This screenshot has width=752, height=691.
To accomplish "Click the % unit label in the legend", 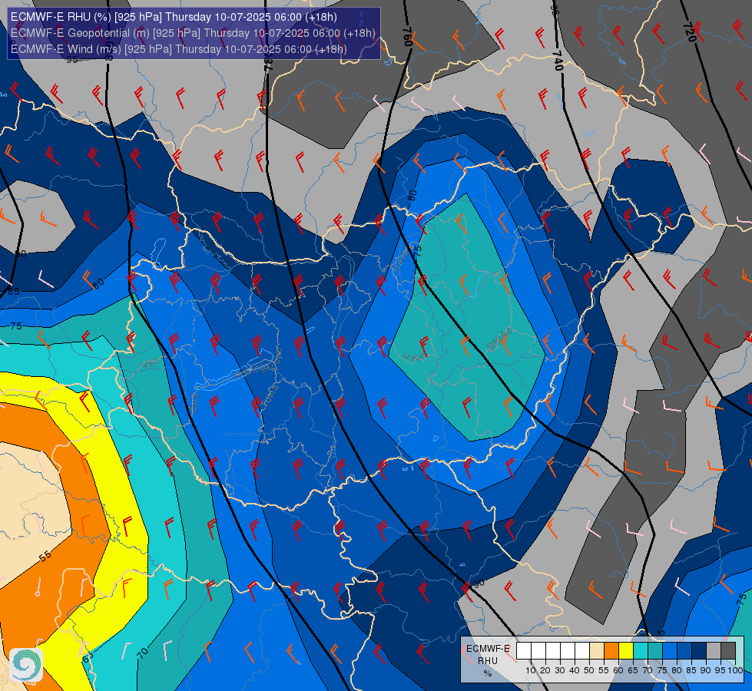I will (488, 674).
